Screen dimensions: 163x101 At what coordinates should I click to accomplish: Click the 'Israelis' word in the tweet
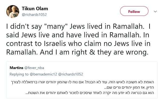click(55, 44)
